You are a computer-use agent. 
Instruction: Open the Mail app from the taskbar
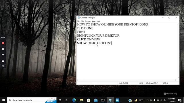tap(96, 100)
